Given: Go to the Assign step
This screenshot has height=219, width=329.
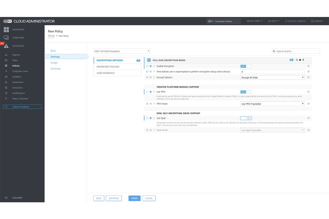Looking at the screenshot, I should point(54,63).
